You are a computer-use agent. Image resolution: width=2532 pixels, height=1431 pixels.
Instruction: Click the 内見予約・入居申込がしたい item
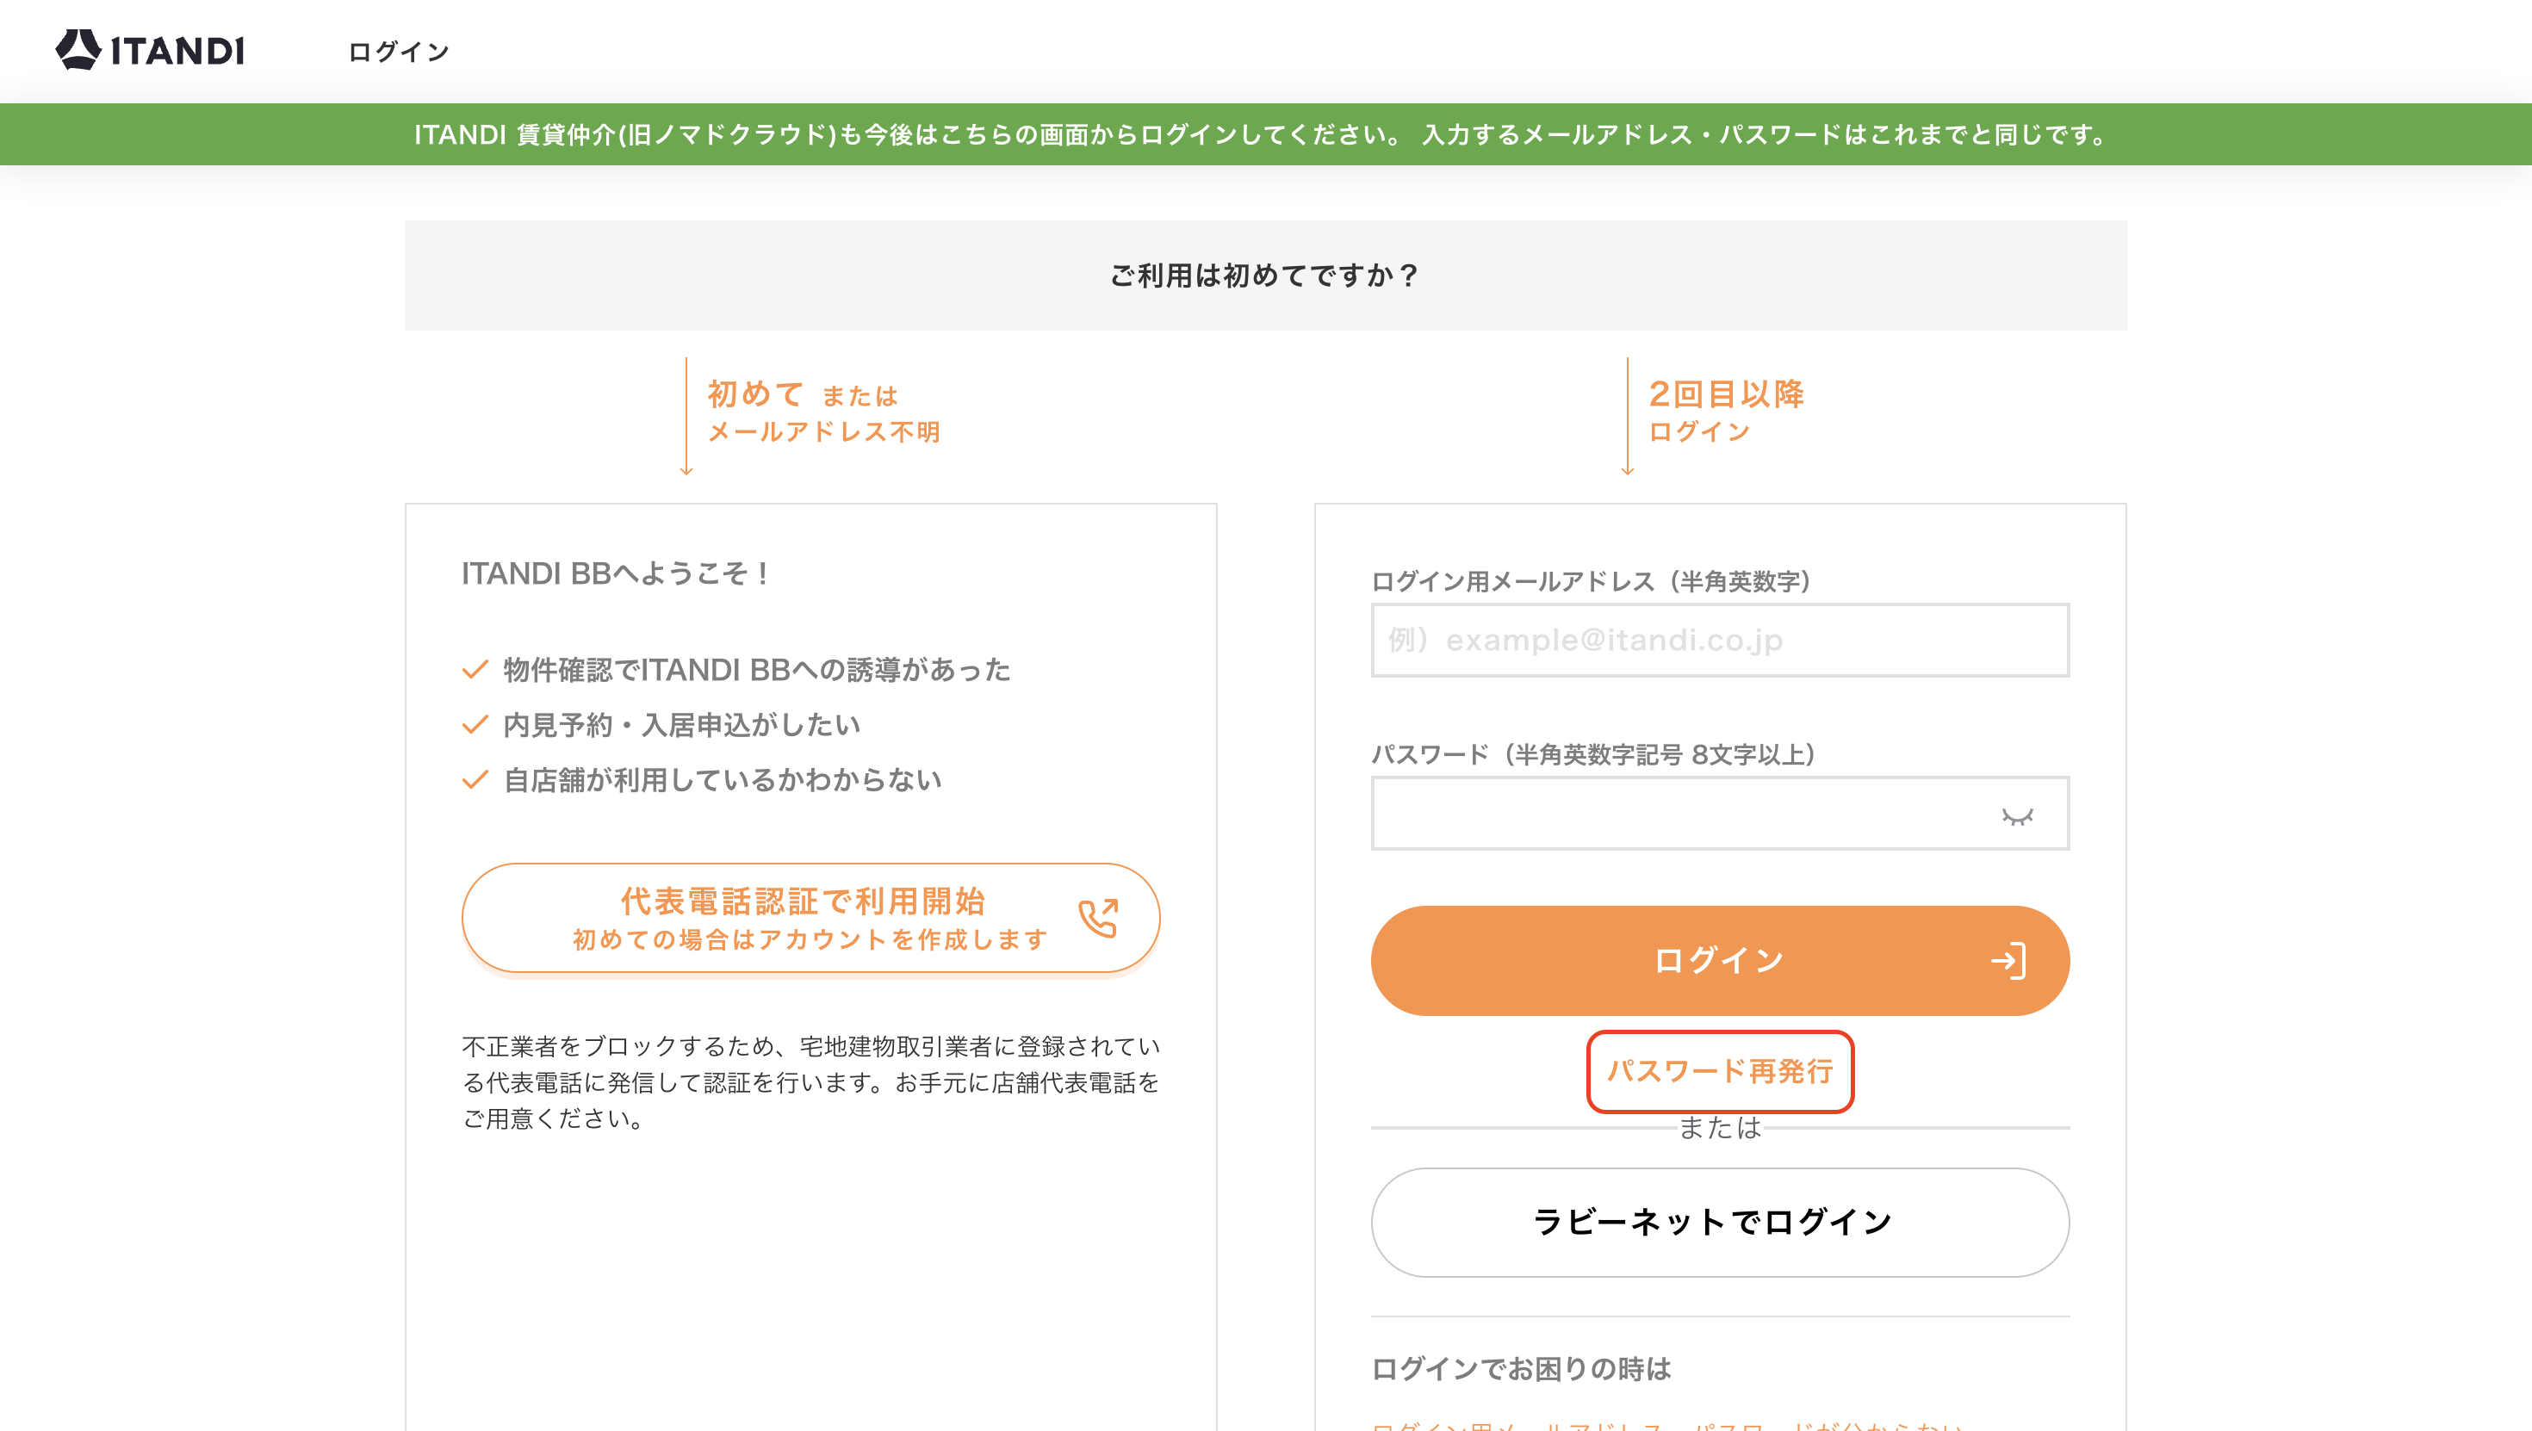(x=661, y=724)
